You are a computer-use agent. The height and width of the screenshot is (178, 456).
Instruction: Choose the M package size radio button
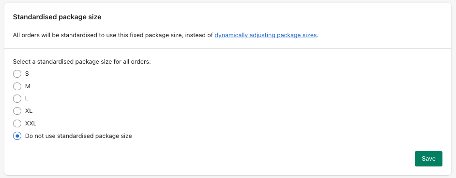coord(17,86)
